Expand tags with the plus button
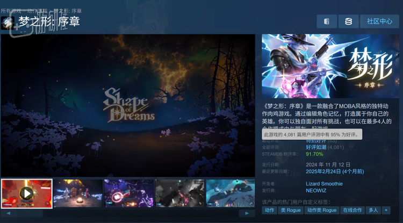Image resolution: width=403 pixels, height=223 pixels. (x=386, y=210)
